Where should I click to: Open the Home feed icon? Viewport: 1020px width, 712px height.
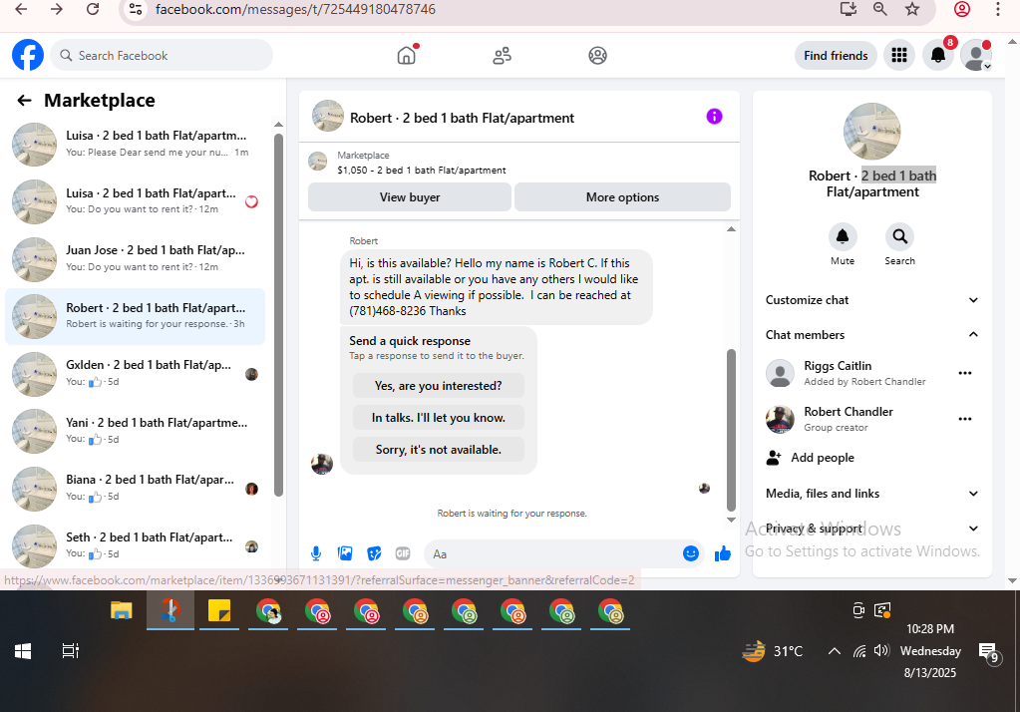click(x=407, y=55)
